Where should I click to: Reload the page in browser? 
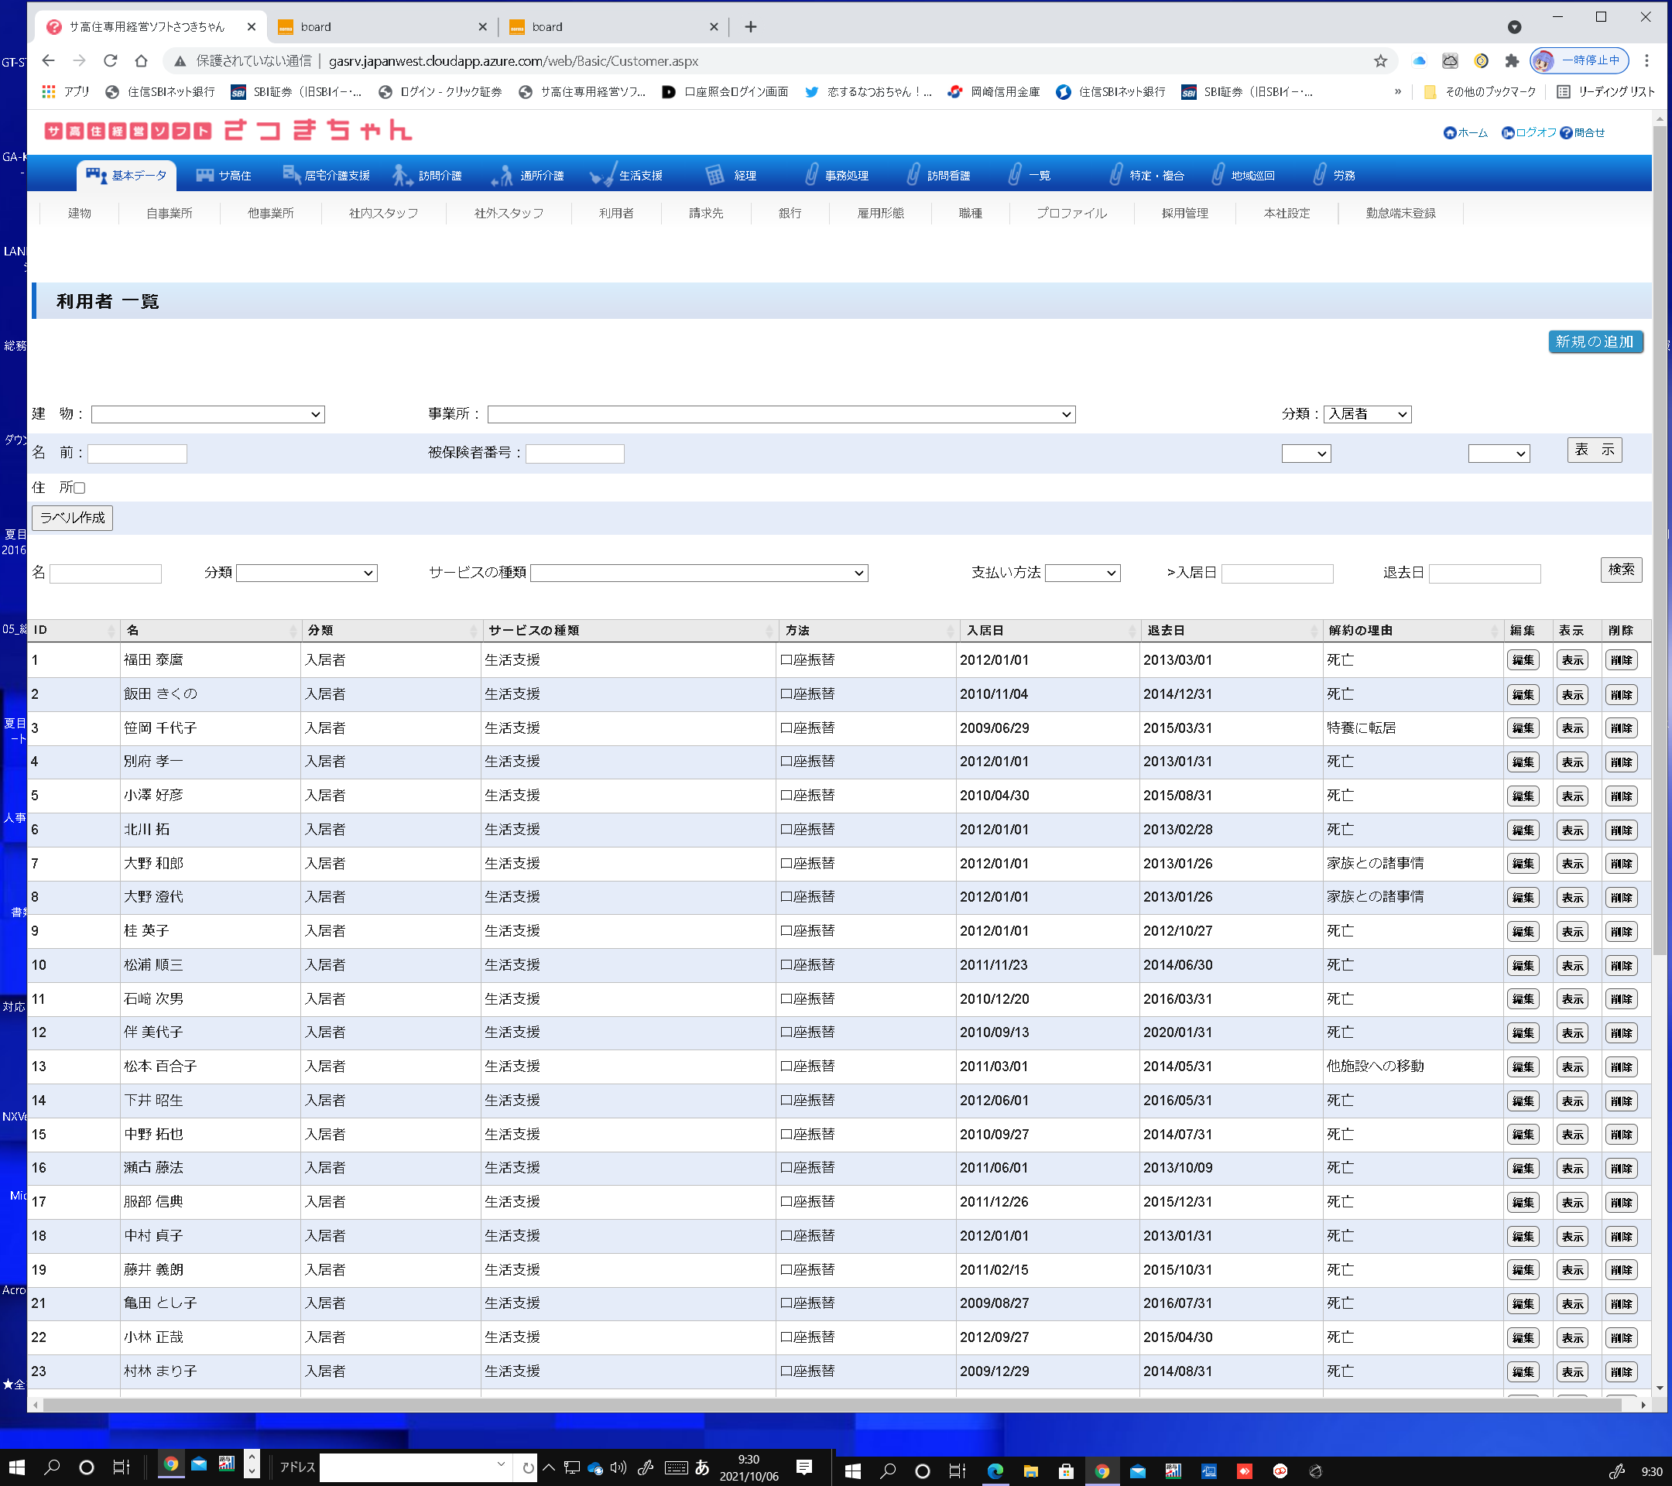(x=111, y=60)
